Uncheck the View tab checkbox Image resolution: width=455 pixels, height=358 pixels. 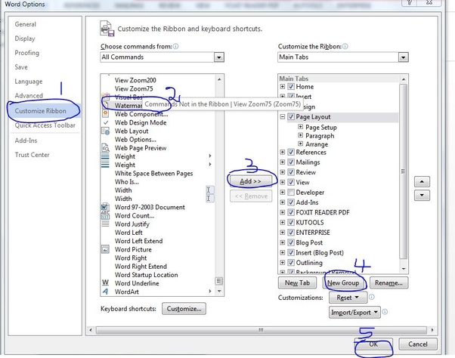291,182
